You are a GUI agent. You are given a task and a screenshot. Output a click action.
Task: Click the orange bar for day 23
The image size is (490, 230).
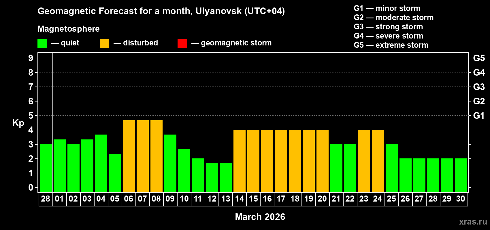pyautogui.click(x=364, y=161)
